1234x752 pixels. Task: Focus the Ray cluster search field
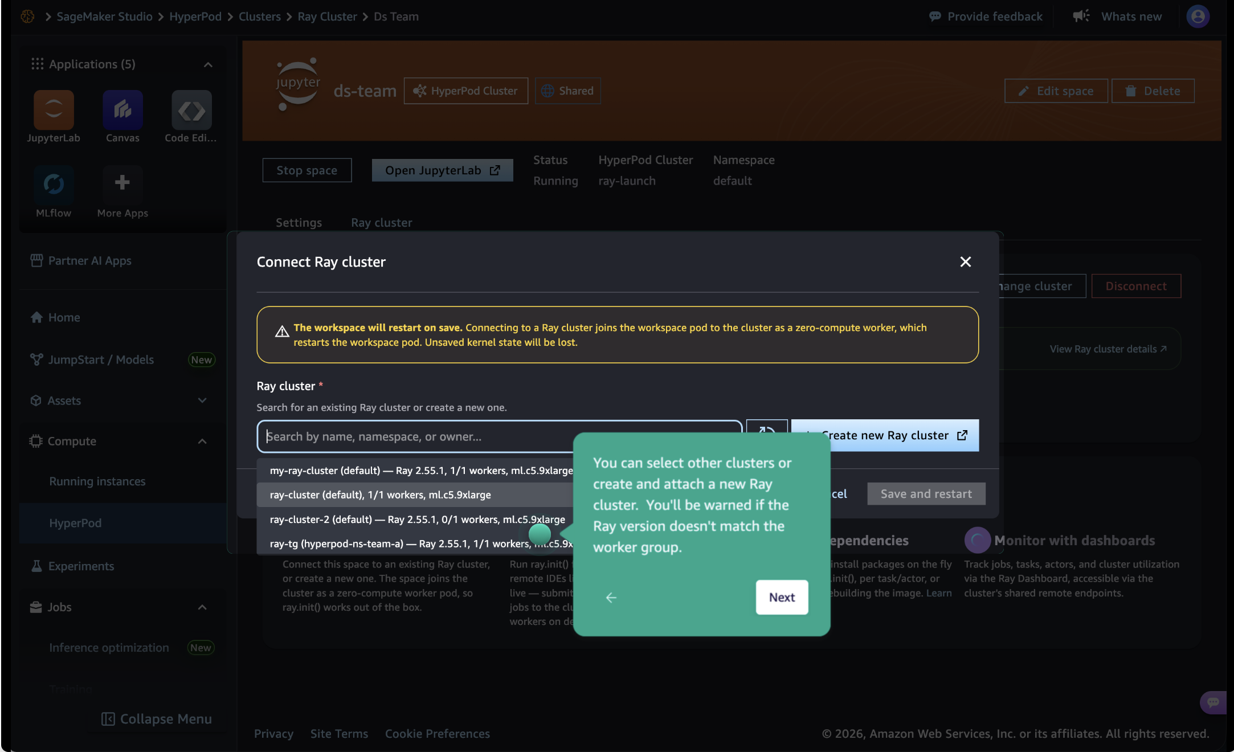click(500, 436)
